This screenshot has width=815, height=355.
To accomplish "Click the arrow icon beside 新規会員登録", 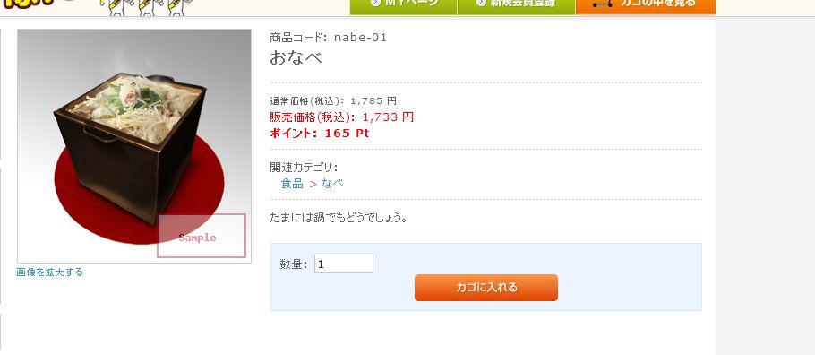I will pyautogui.click(x=481, y=3).
